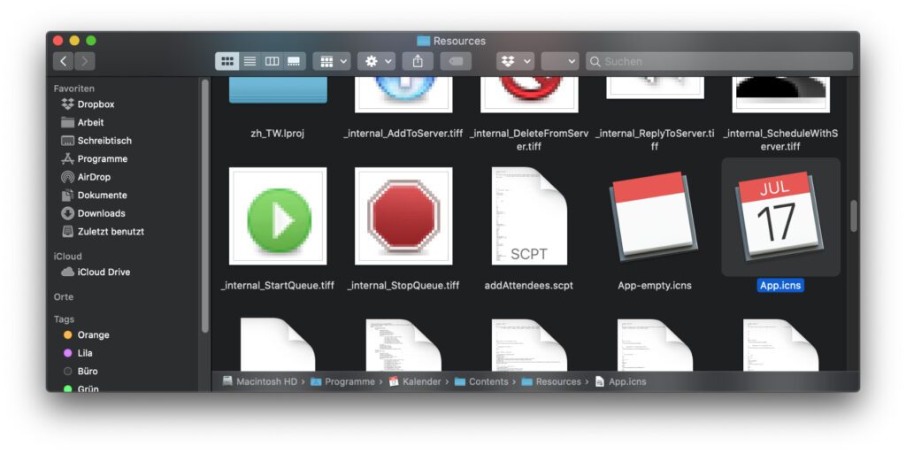Image resolution: width=906 pixels, height=453 pixels.
Task: Click App.icns in the path bar
Action: click(620, 382)
